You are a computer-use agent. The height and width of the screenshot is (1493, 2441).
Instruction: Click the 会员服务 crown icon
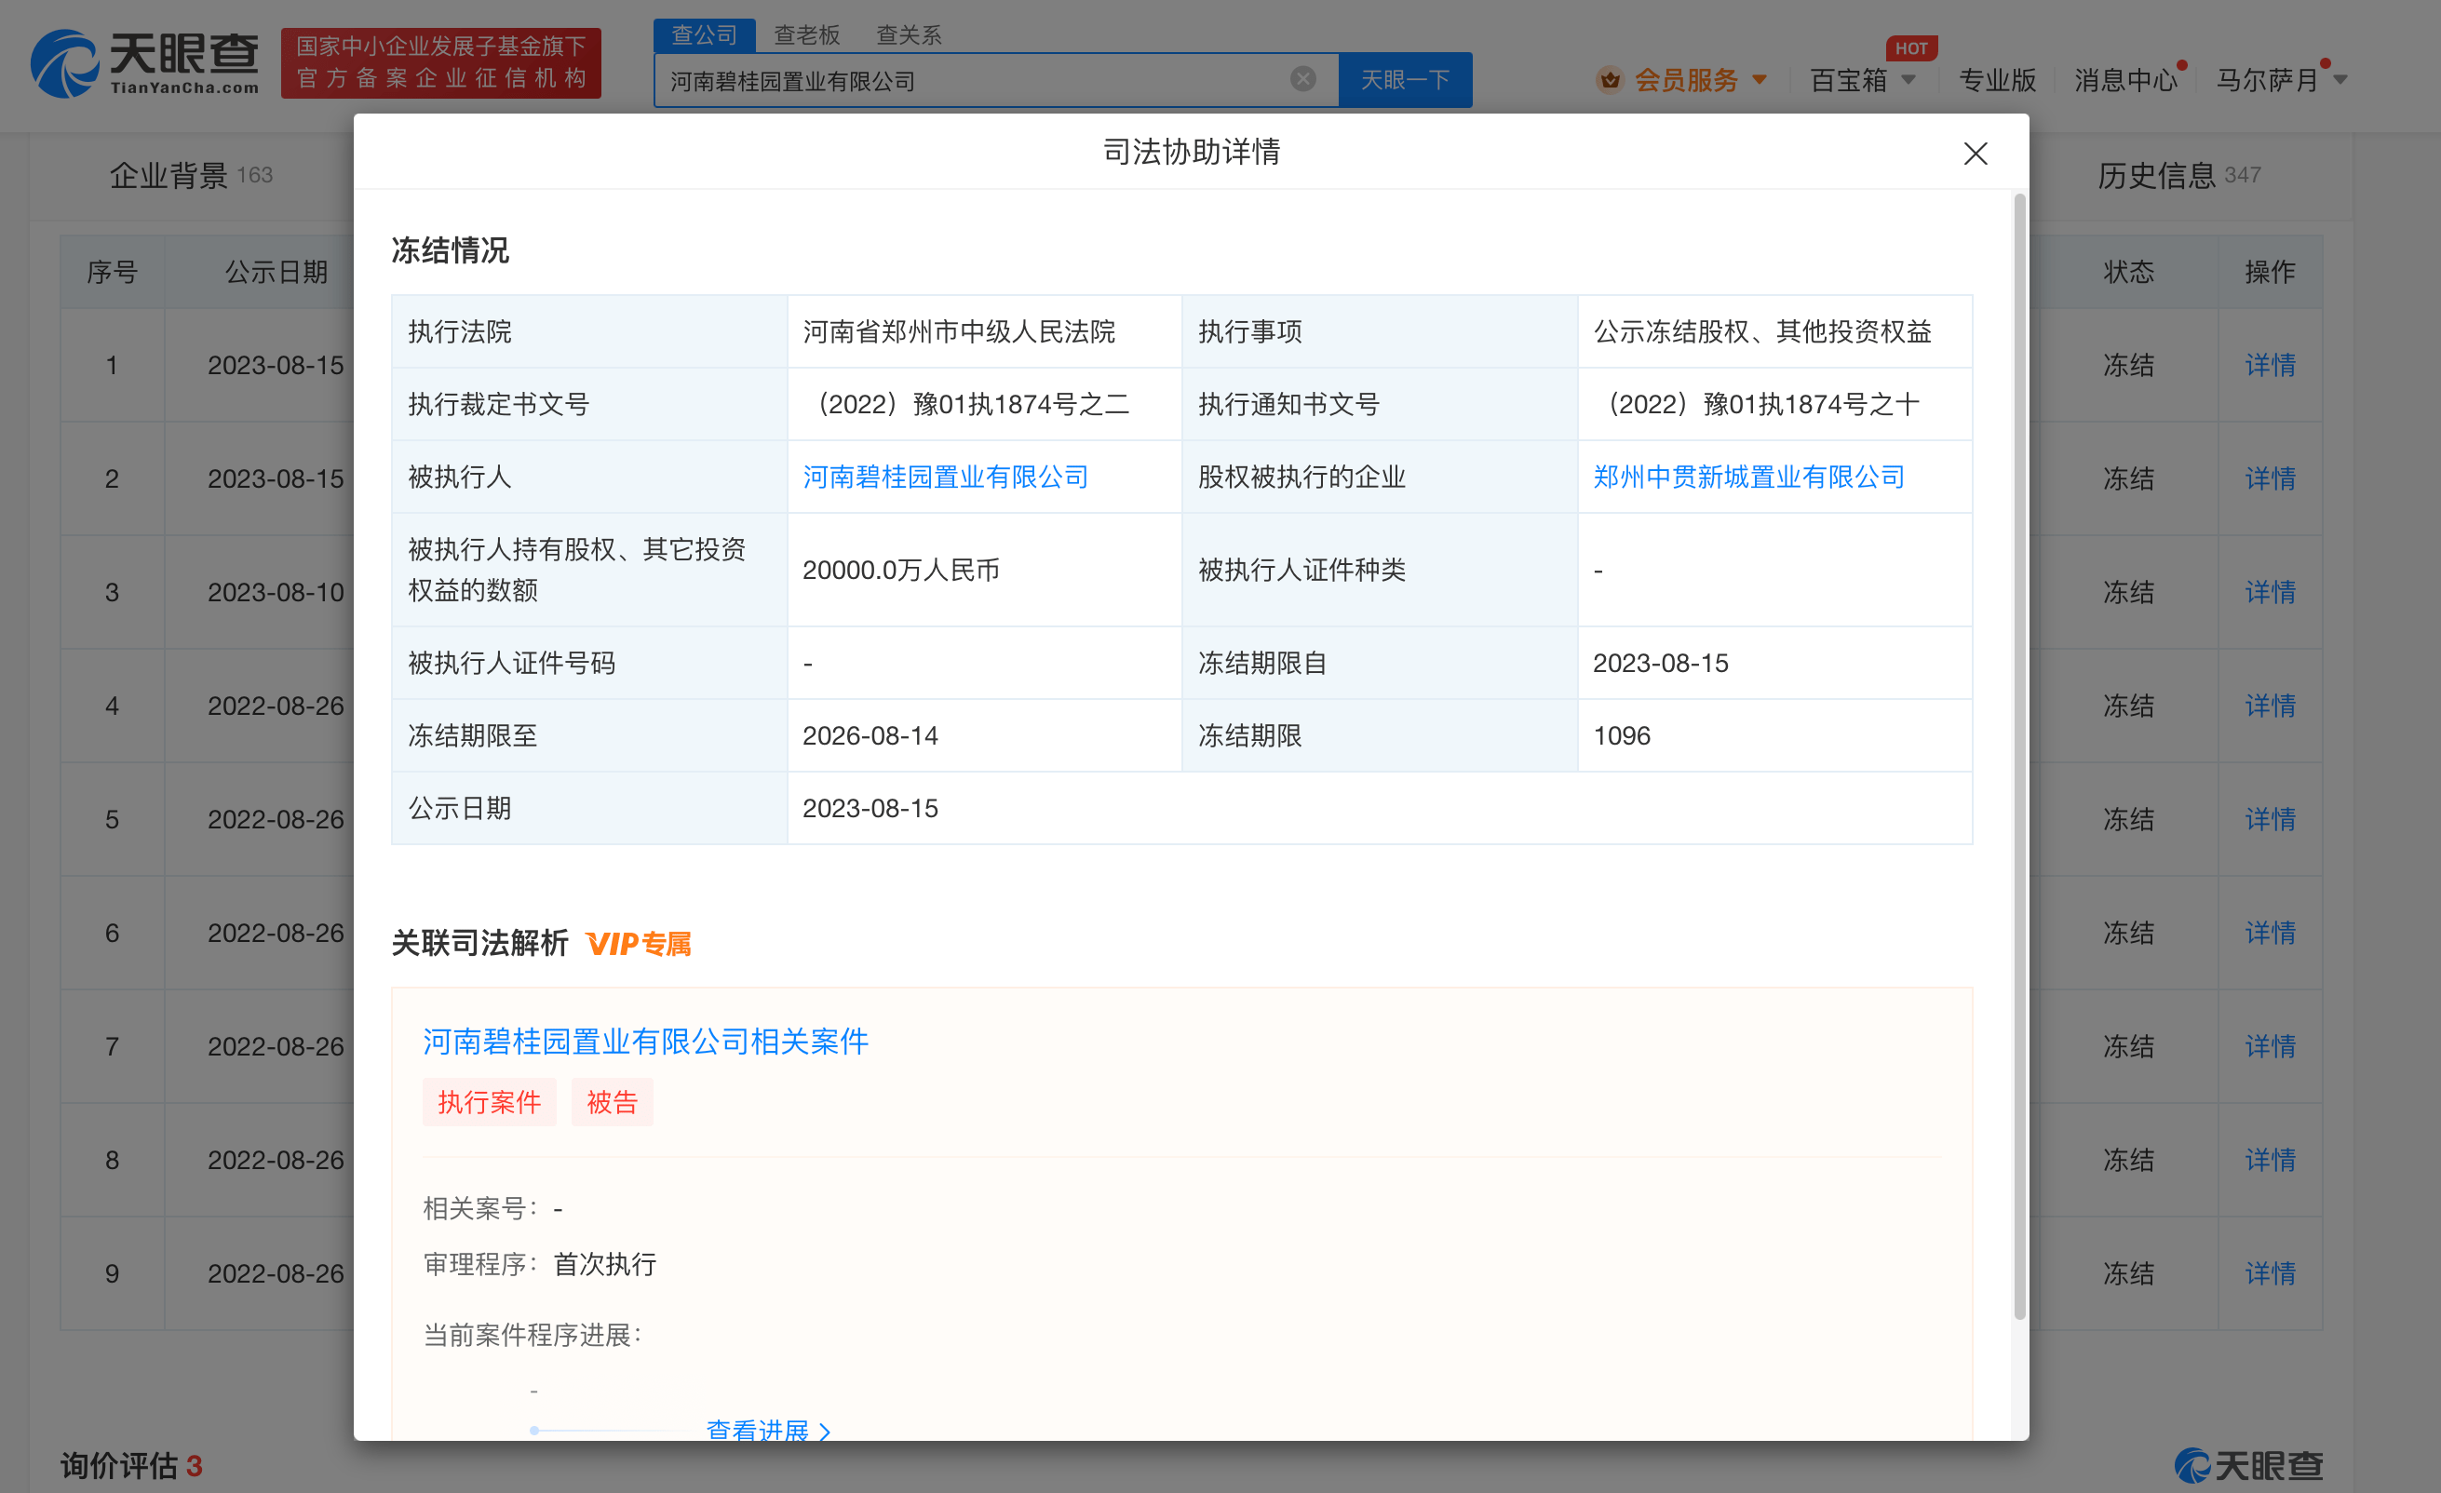[1610, 79]
